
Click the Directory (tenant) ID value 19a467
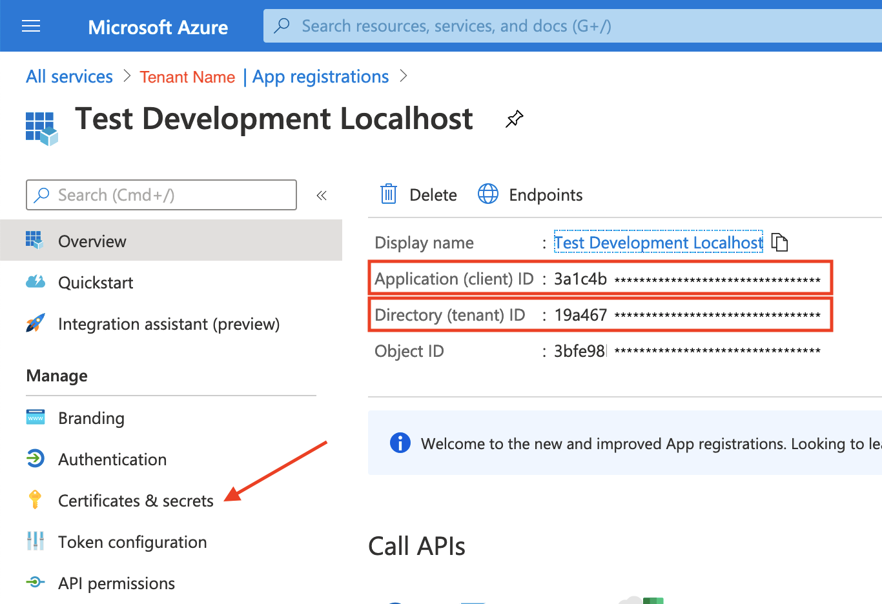(580, 315)
